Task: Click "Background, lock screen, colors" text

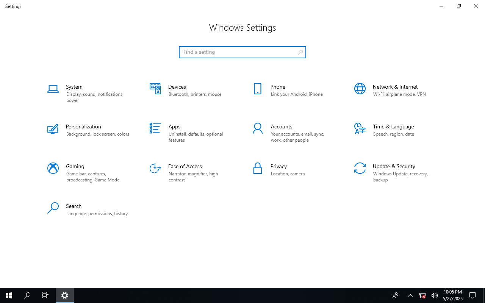Action: pos(98,134)
